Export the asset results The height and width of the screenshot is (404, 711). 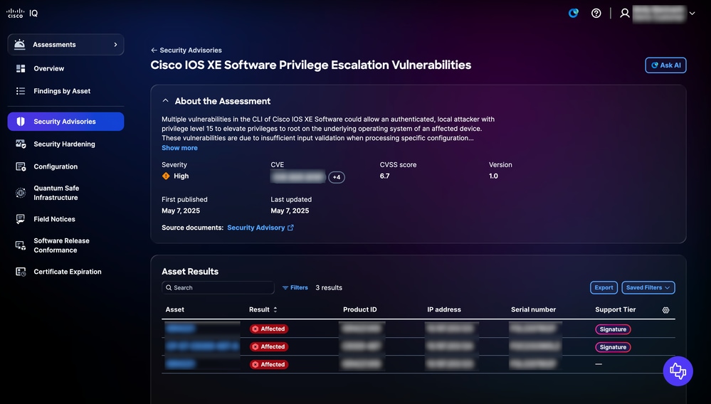click(x=604, y=287)
